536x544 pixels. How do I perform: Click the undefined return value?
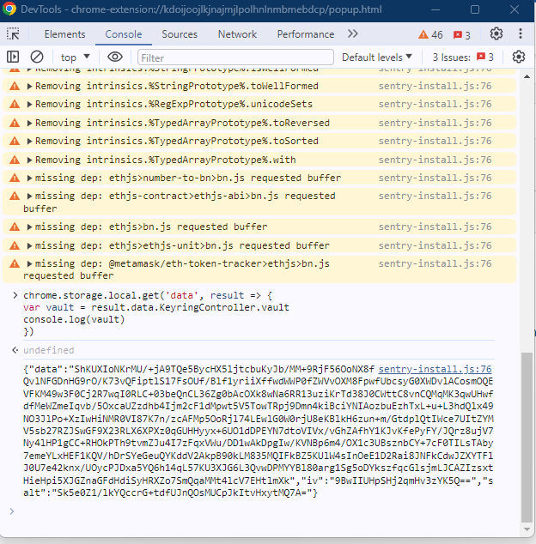point(49,350)
